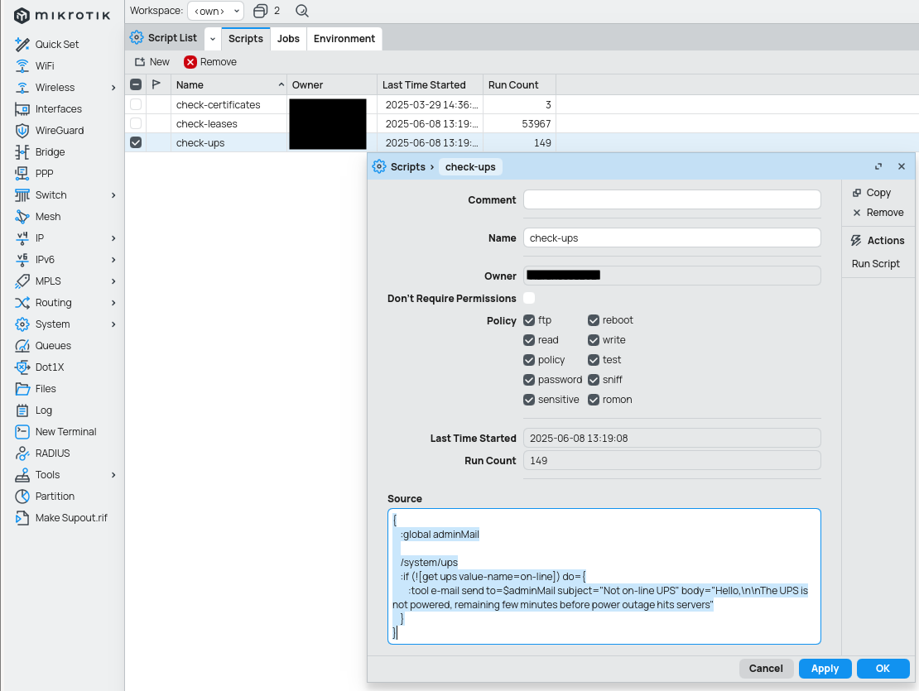Uncheck the check-ups row checkbox

coord(136,142)
